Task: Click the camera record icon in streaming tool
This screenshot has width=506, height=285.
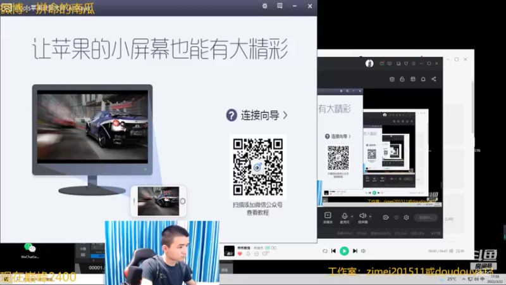Action: click(x=386, y=217)
